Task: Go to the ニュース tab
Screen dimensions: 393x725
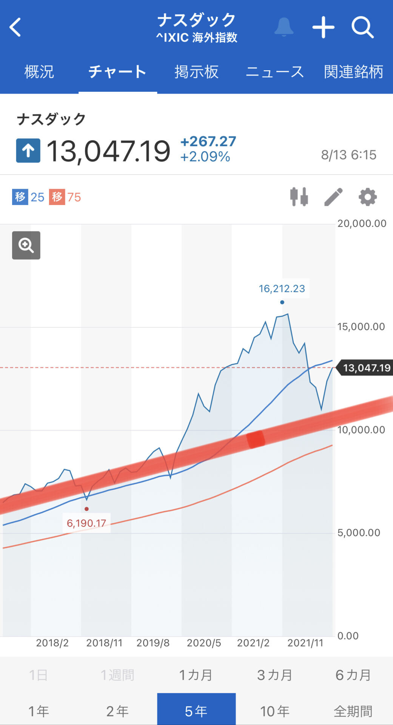Action: pyautogui.click(x=275, y=72)
